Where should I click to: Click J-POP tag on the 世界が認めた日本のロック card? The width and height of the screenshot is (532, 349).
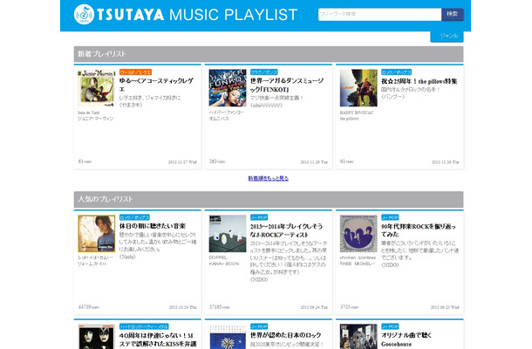pyautogui.click(x=259, y=326)
